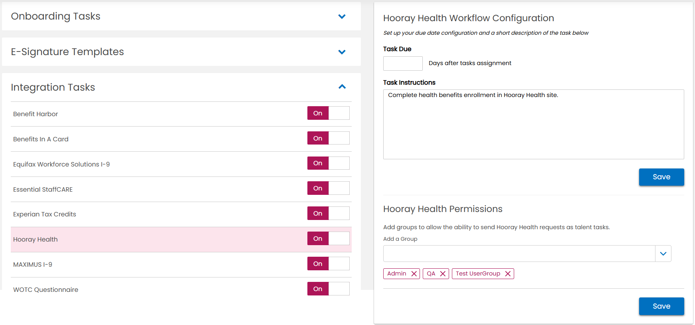Select the WOTC Questionnaire row
695x325 pixels.
(181, 290)
